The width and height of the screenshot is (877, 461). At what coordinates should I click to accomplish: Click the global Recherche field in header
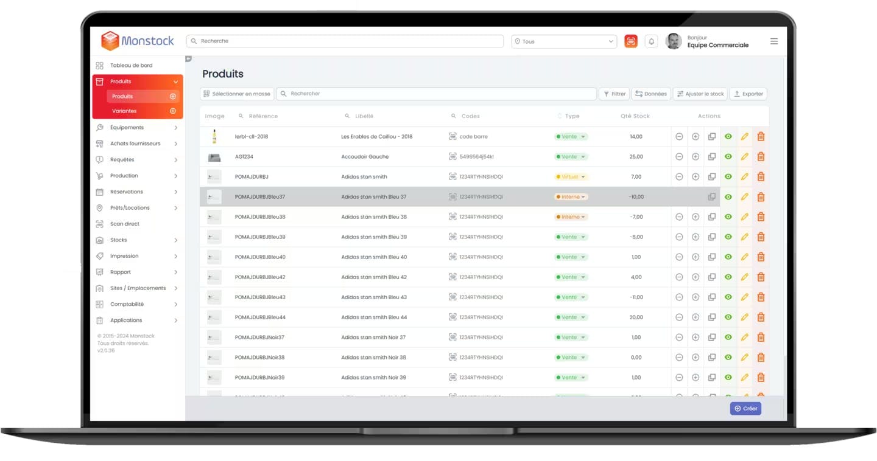click(345, 41)
